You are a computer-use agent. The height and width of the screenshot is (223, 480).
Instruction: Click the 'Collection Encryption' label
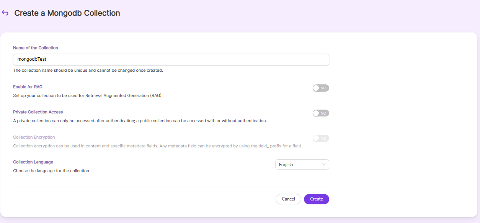click(x=34, y=137)
